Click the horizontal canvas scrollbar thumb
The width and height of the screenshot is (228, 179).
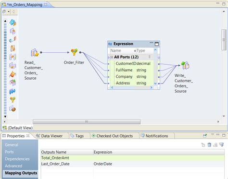point(87,122)
